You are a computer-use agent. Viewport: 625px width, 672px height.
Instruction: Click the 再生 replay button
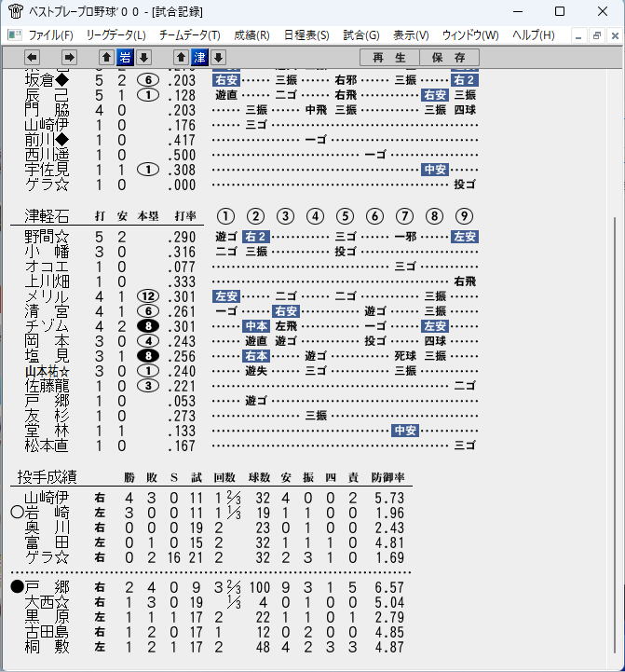[389, 58]
